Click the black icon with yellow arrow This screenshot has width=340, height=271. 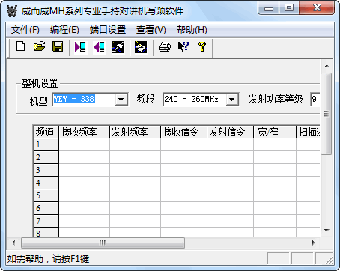(141, 47)
